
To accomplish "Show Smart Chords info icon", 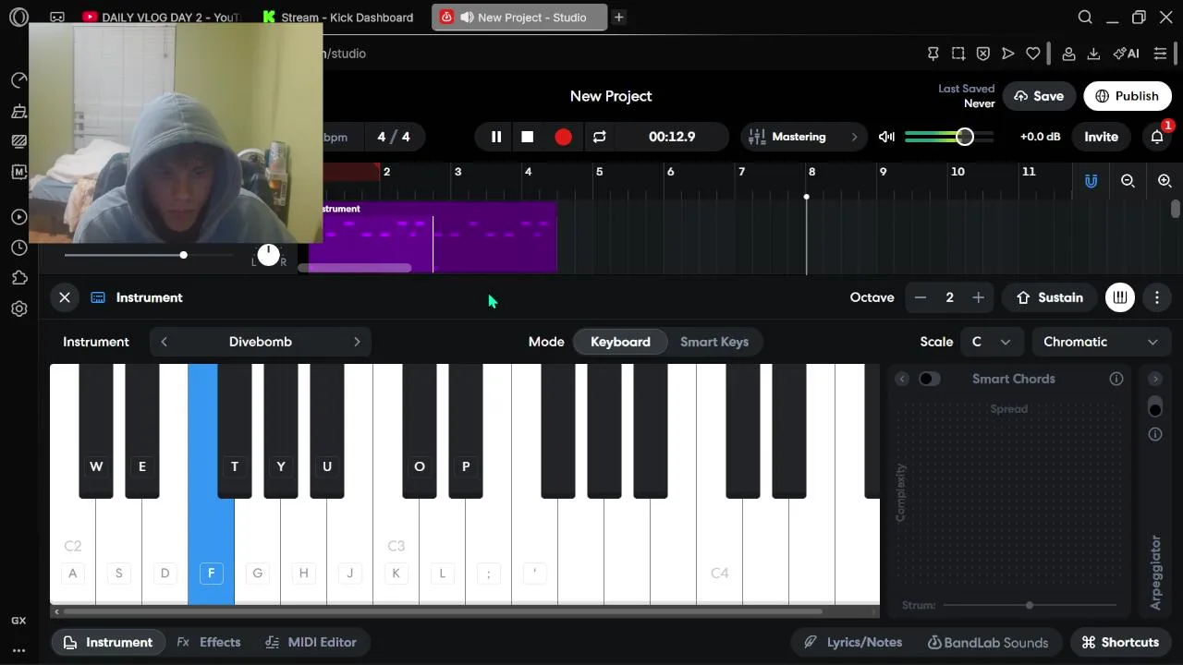I will [1116, 379].
